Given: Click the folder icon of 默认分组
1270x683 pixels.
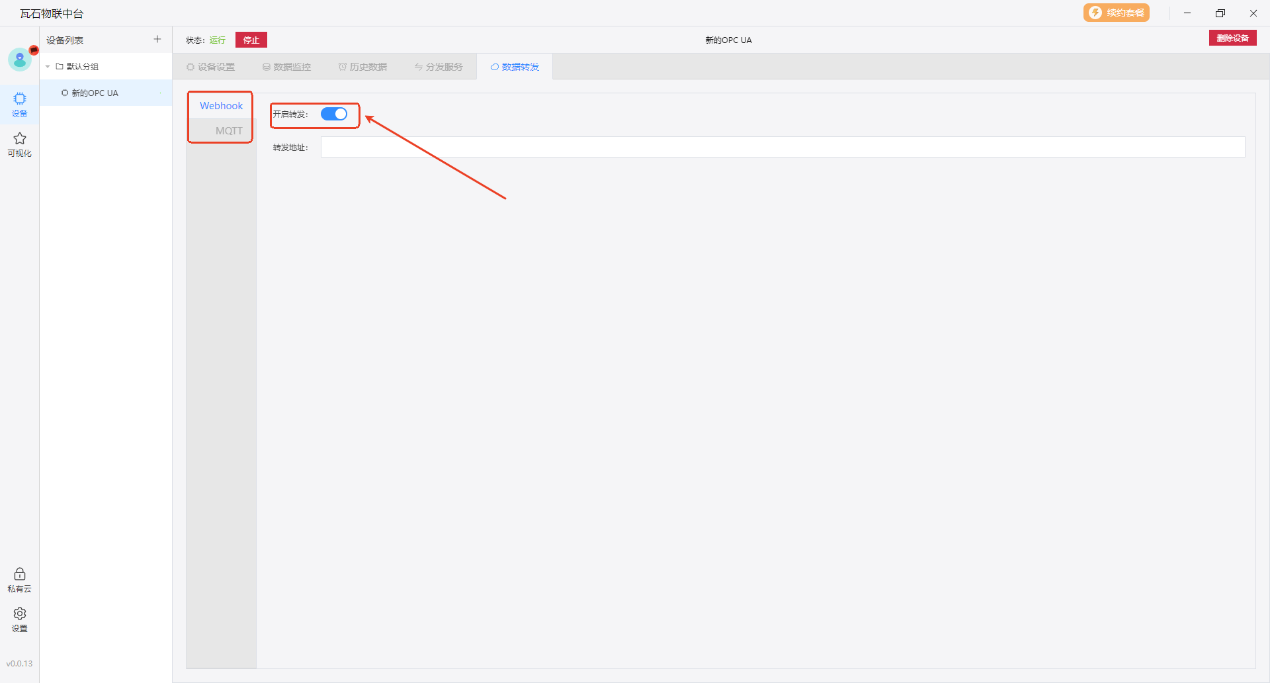Looking at the screenshot, I should [60, 67].
